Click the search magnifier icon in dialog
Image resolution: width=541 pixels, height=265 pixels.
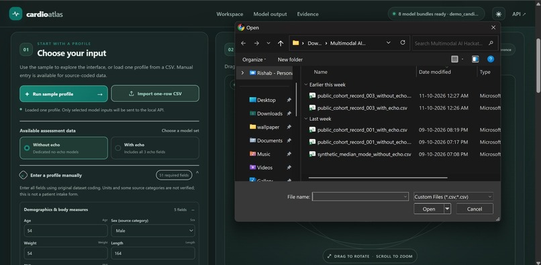491,44
